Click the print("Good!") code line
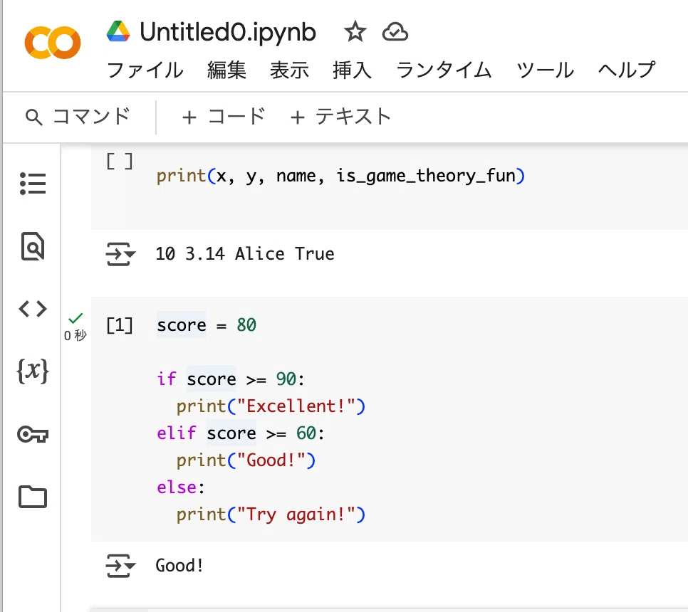688x612 pixels. 246,460
